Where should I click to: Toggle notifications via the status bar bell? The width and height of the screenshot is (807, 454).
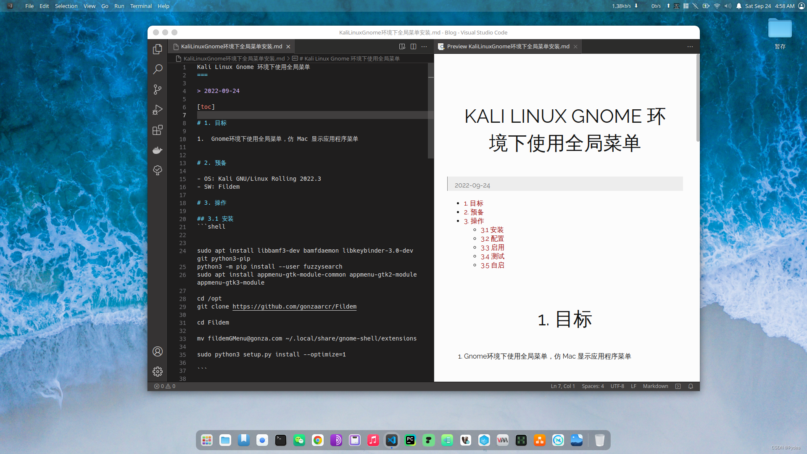point(691,386)
